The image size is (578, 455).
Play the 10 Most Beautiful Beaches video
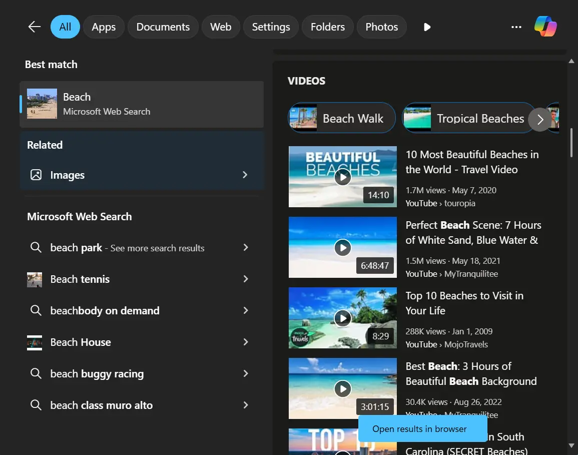[x=342, y=177]
